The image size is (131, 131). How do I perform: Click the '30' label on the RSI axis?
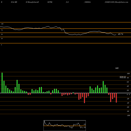[2, 39]
